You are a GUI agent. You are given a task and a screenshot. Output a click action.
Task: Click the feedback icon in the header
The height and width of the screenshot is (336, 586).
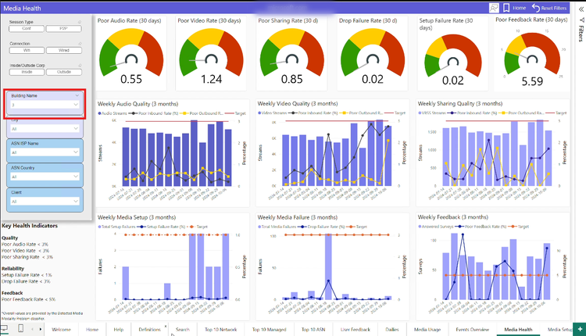tap(495, 7)
